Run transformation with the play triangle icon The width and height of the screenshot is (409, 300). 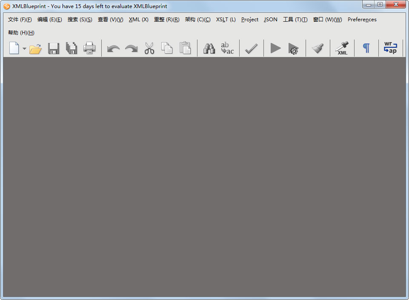pyautogui.click(x=275, y=48)
